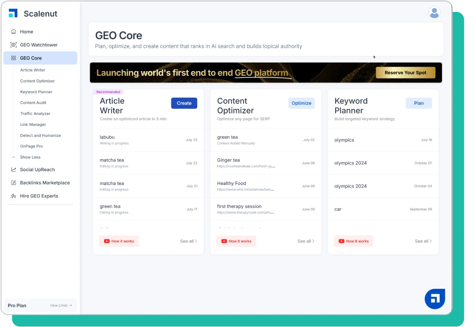Viewport: 465px width, 327px height.
Task: Open matcha tea article dated July 21
Action: (148, 186)
